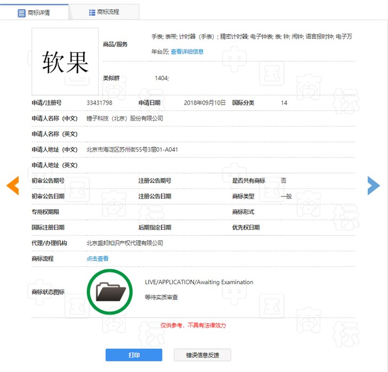Click the 商标流程 row label
Screen dimensions: 388x372
click(x=43, y=259)
